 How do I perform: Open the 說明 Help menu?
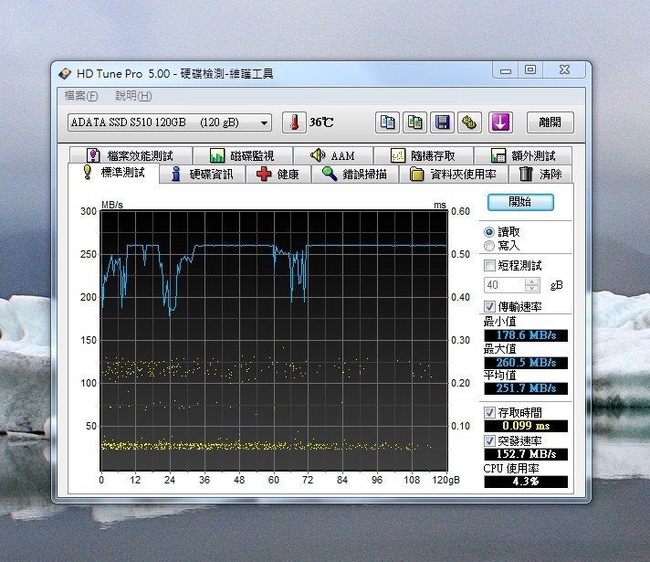coord(133,96)
